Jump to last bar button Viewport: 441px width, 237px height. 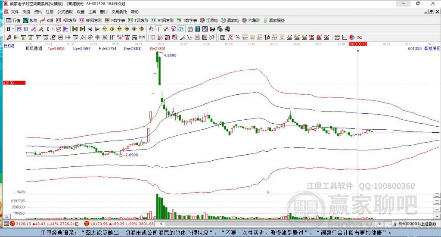[82, 29]
